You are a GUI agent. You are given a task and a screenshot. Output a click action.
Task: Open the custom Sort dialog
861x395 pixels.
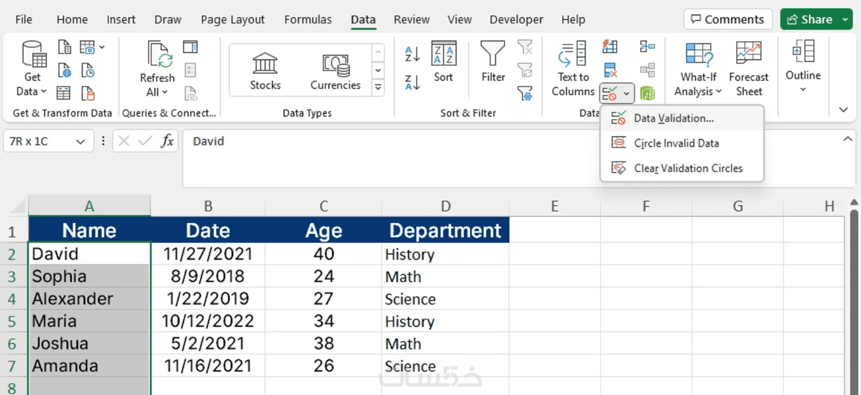(444, 62)
